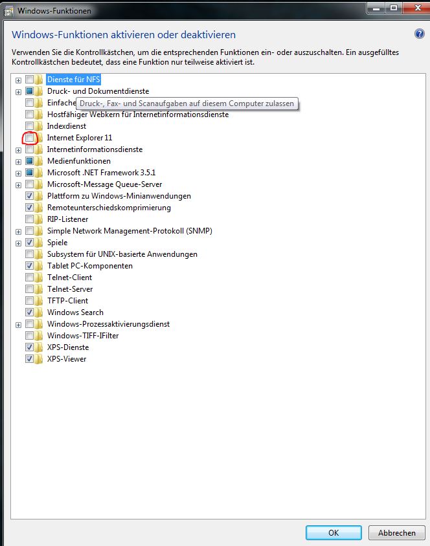Select the Windows-TIFF-IFilter label
Viewport: 430px width, 546px height.
point(83,336)
